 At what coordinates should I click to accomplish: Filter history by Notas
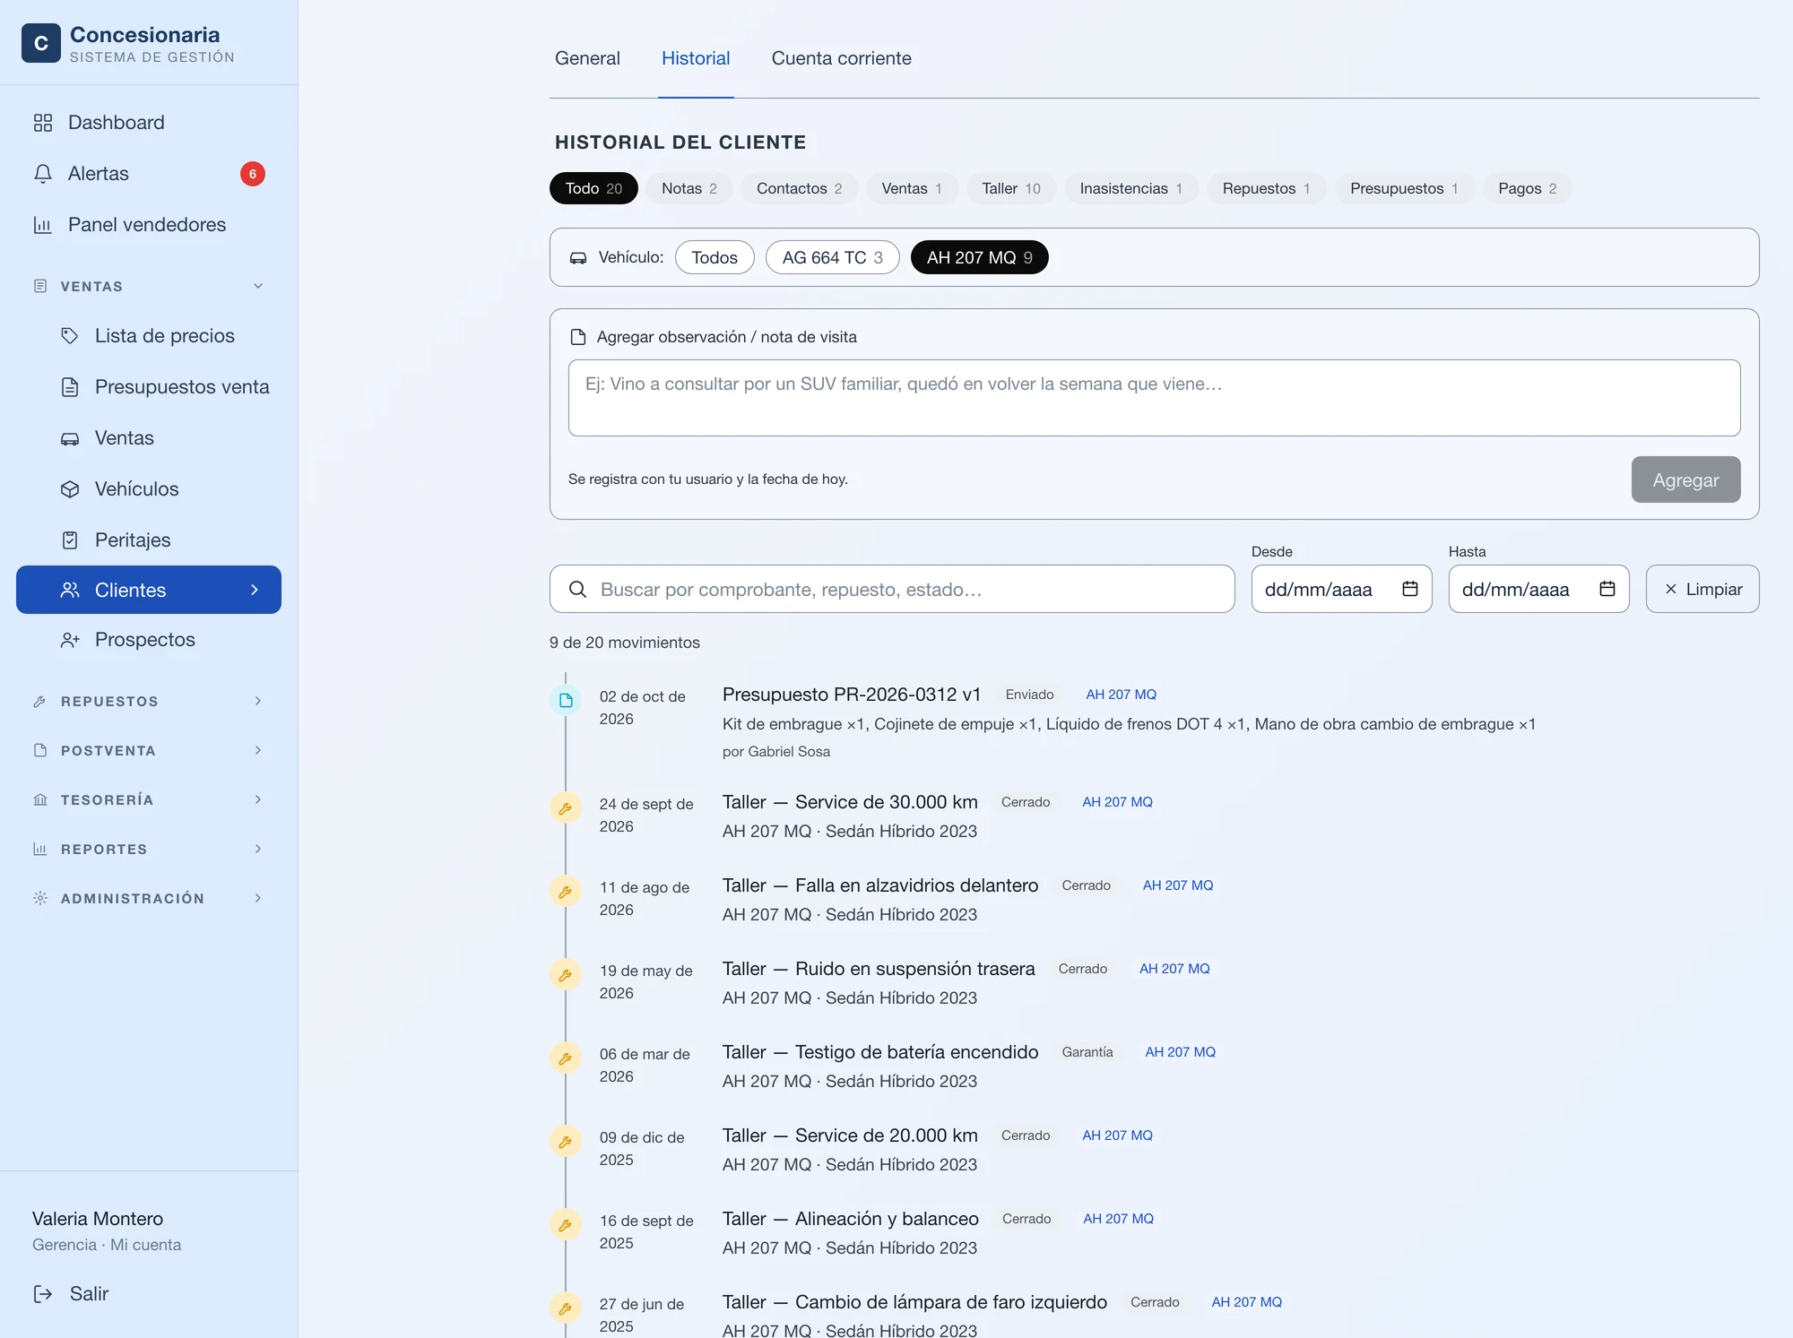[x=689, y=188]
